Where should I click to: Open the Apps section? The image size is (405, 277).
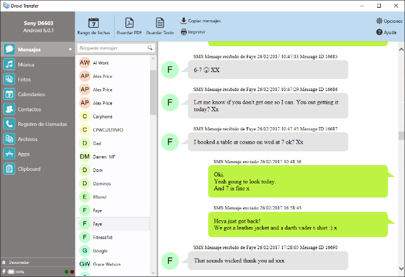click(23, 154)
